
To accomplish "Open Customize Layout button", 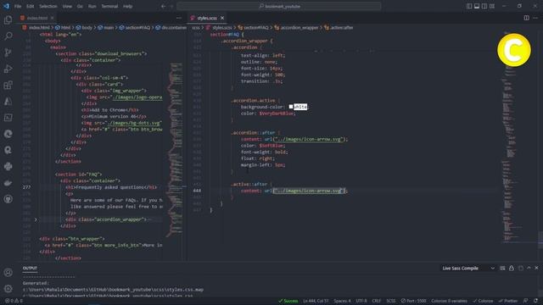I will (x=492, y=6).
